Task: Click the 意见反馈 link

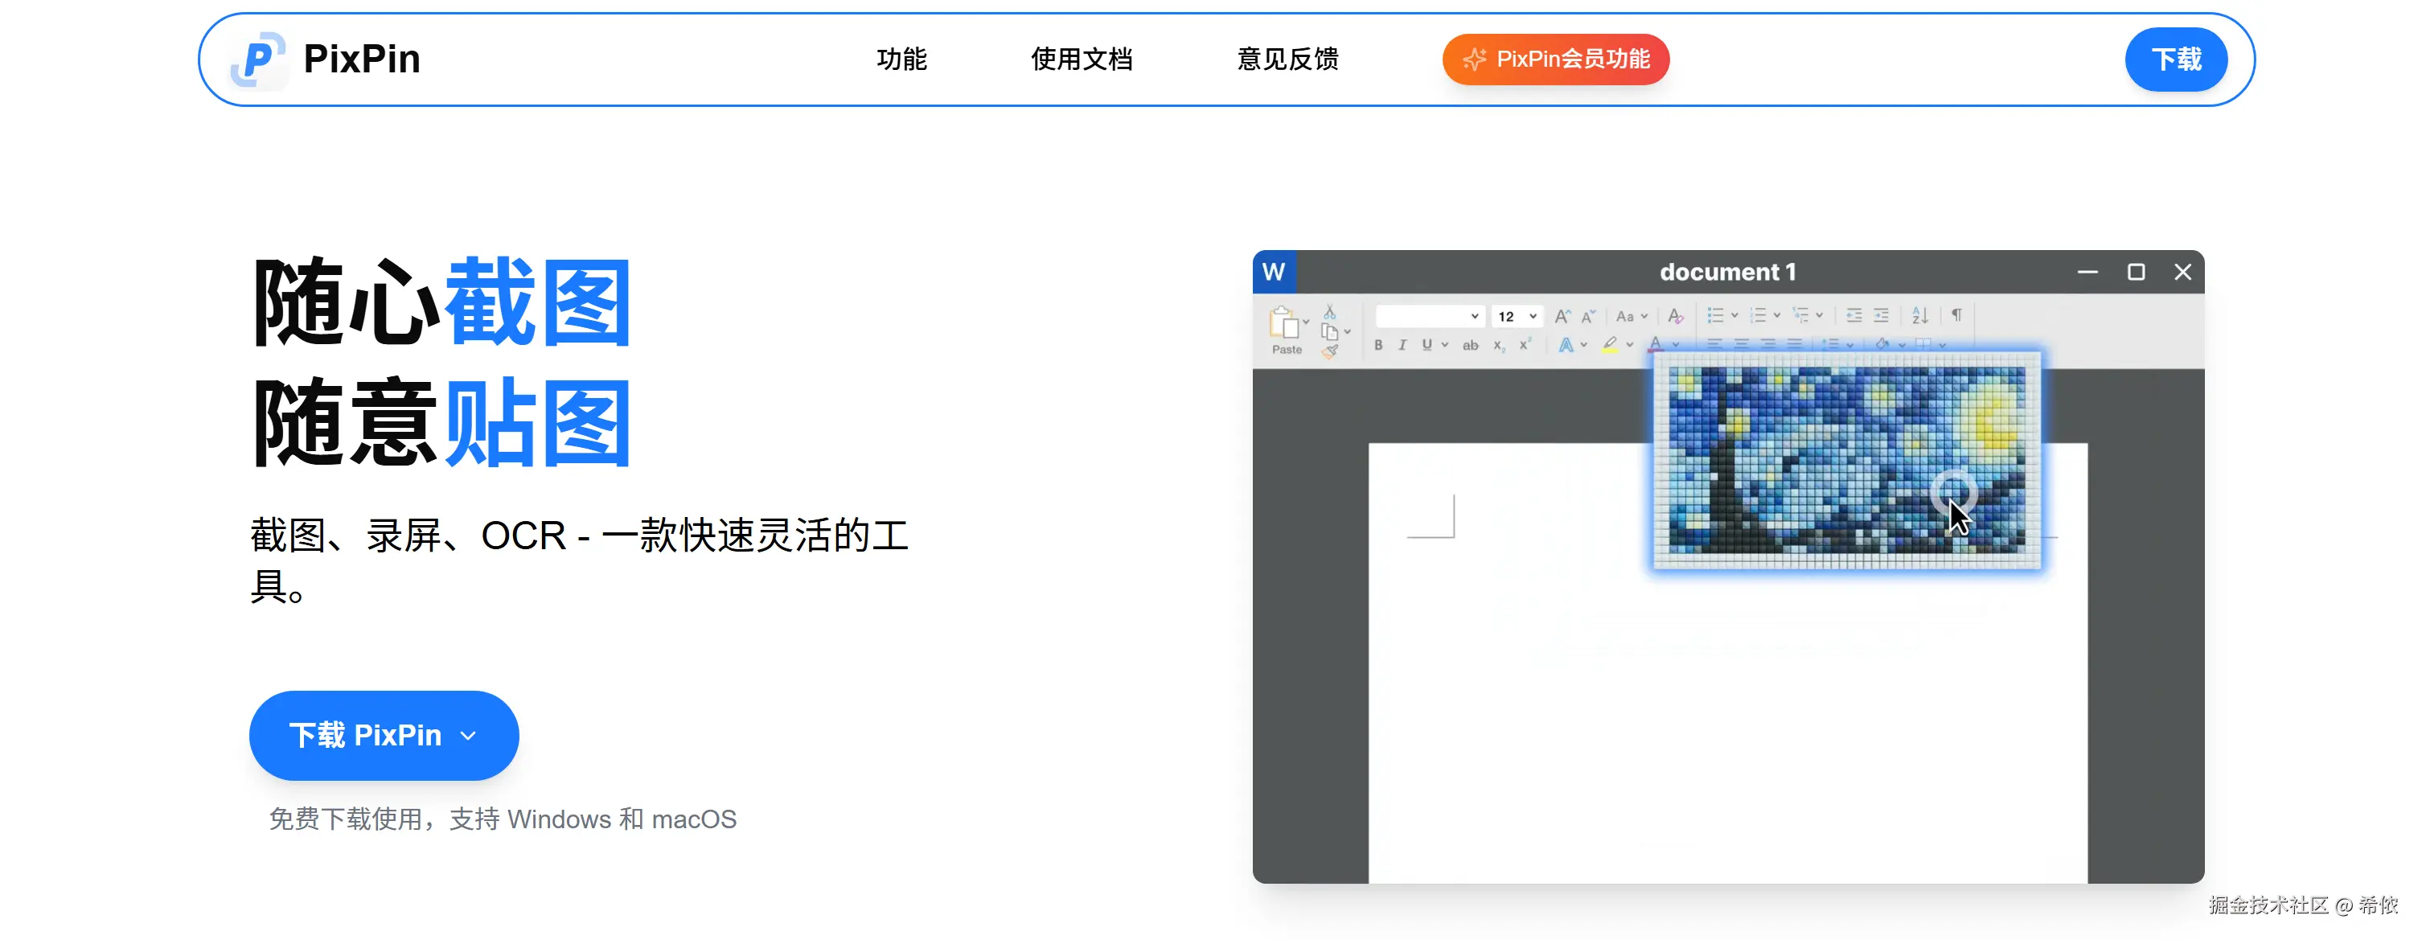Action: pos(1287,60)
